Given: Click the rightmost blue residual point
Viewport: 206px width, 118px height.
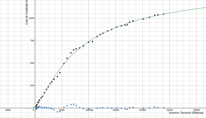Looking at the screenshot, I should 164,108.
